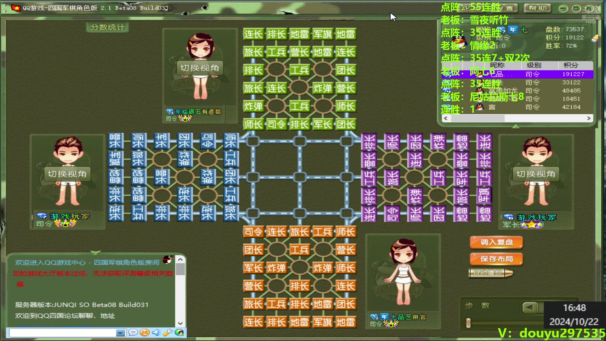Select the player row scoring 48485
This screenshot has height=341, width=606.
(x=517, y=91)
